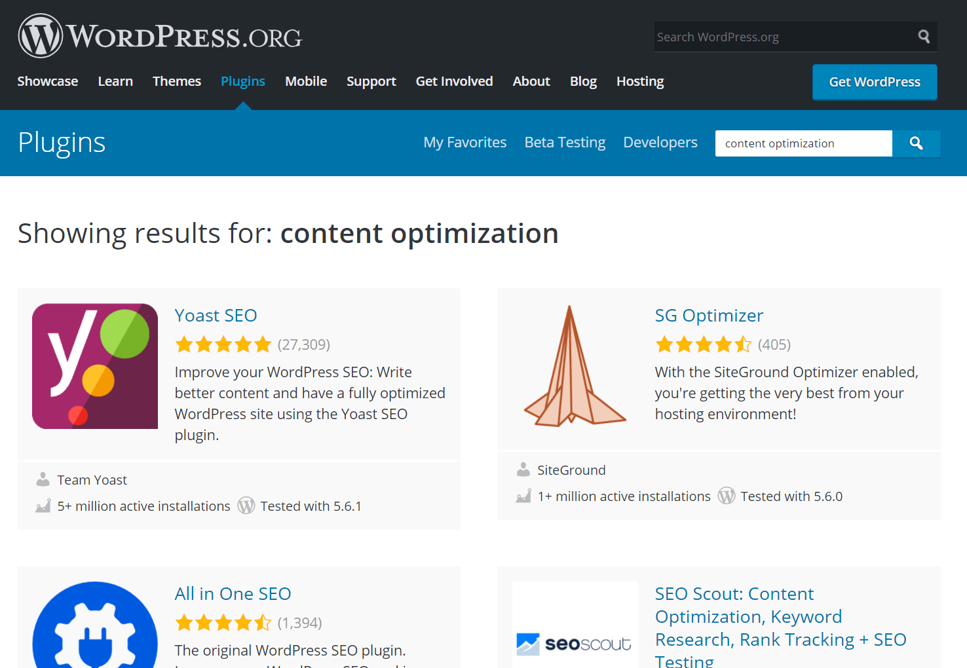Image resolution: width=967 pixels, height=668 pixels.
Task: Click the Yoast SEO plugin icon
Action: [x=94, y=365]
